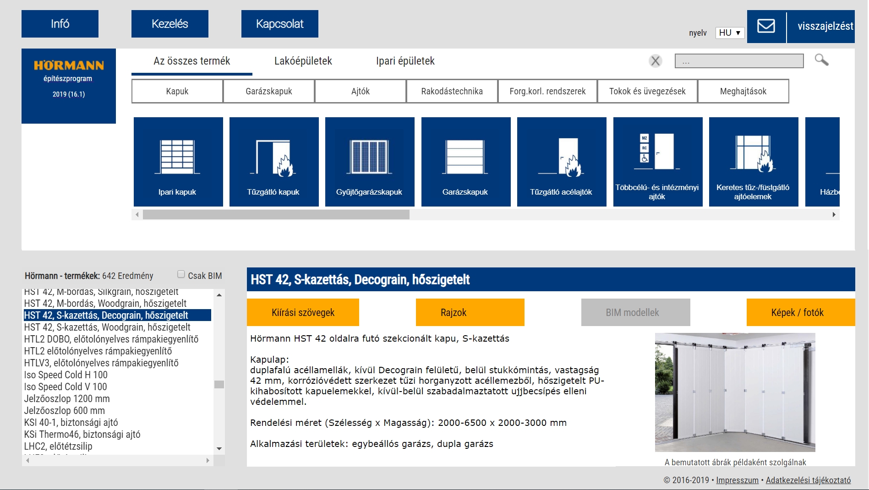This screenshot has width=869, height=490.
Task: Select KSi Thermo46, biztonsági ajtó
Action: pyautogui.click(x=82, y=434)
